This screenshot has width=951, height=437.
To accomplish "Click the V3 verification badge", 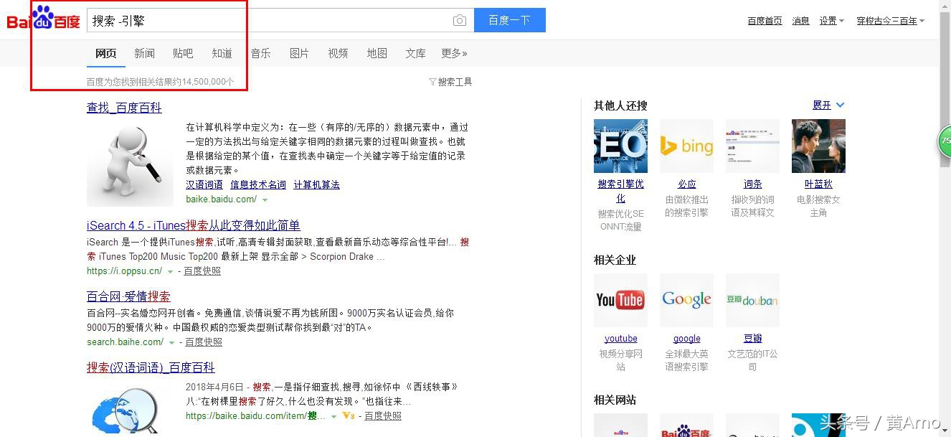I will point(349,416).
